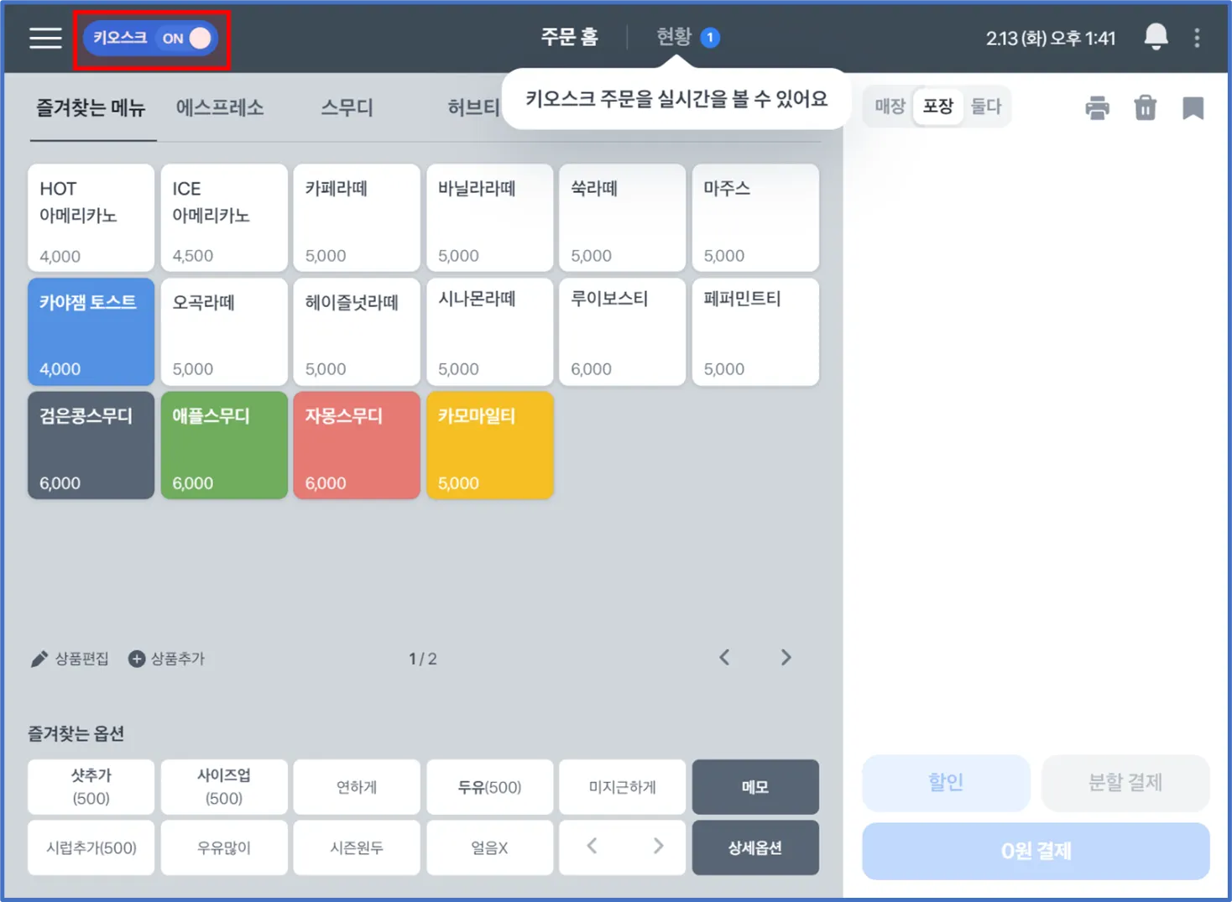Click the 상품편집 pencil icon
The height and width of the screenshot is (902, 1232).
pyautogui.click(x=39, y=659)
